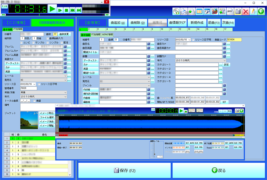Click the stop button in waveform window
The height and width of the screenshot is (180, 267).
186,111
